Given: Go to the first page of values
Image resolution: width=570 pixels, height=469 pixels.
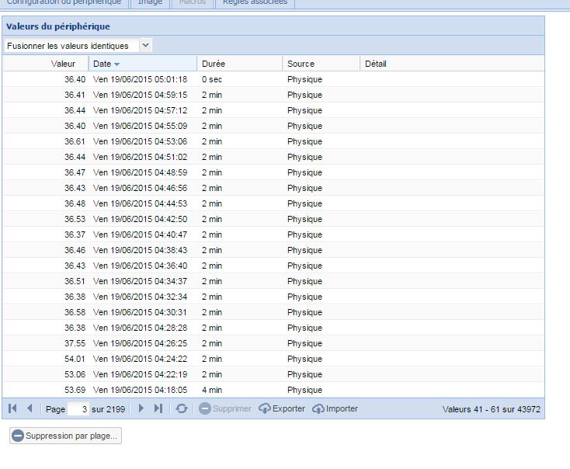Looking at the screenshot, I should point(12,408).
